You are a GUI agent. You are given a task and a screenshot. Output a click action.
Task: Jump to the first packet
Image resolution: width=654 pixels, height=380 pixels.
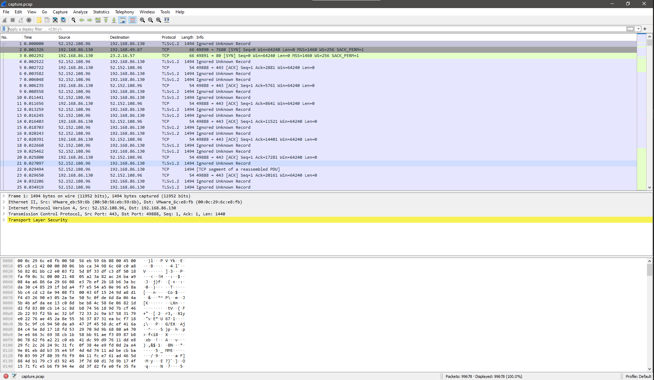(x=106, y=20)
